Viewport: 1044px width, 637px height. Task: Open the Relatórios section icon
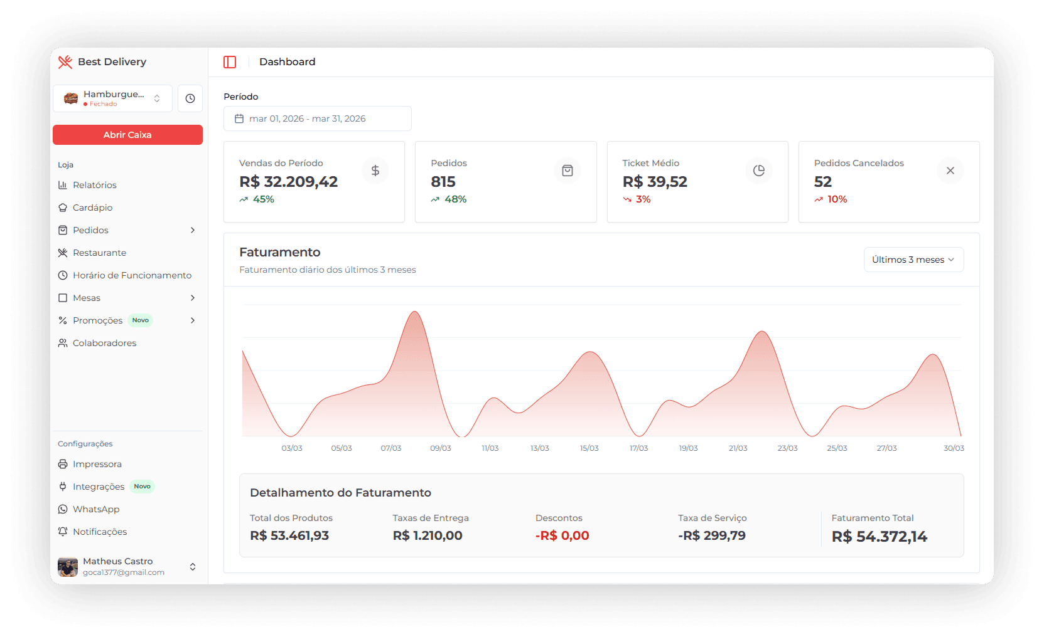(x=63, y=185)
